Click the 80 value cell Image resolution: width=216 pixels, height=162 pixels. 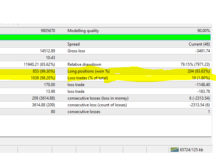[53, 112]
